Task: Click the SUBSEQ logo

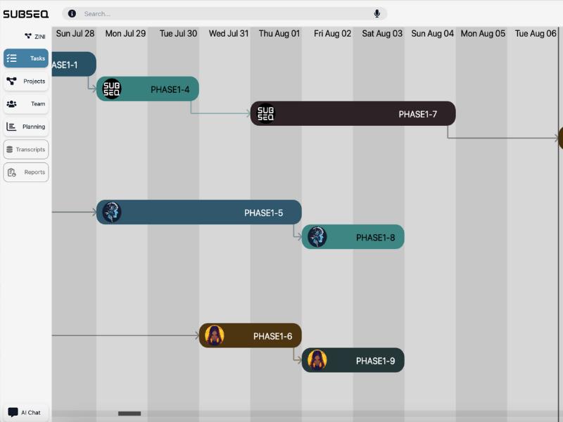Action: click(x=26, y=14)
